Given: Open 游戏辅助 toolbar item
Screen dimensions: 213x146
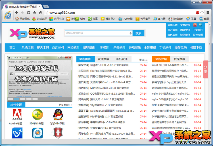Looking at the screenshot, I should [x=176, y=19].
